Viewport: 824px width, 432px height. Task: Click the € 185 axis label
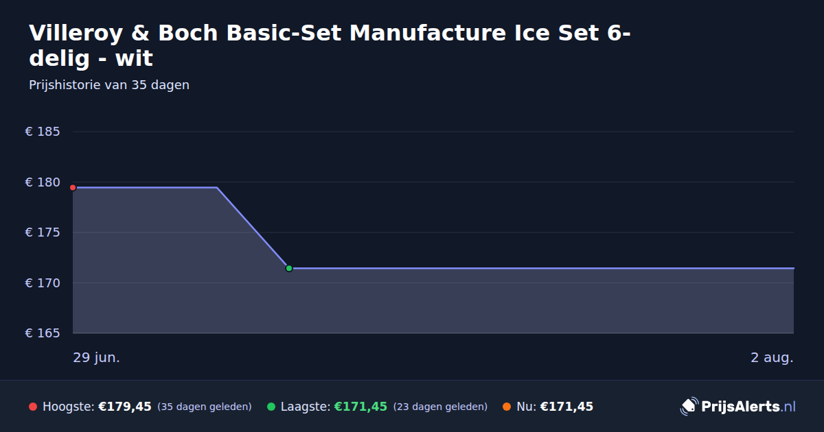43,132
